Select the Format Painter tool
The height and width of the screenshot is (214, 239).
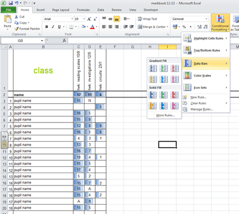click(27, 29)
